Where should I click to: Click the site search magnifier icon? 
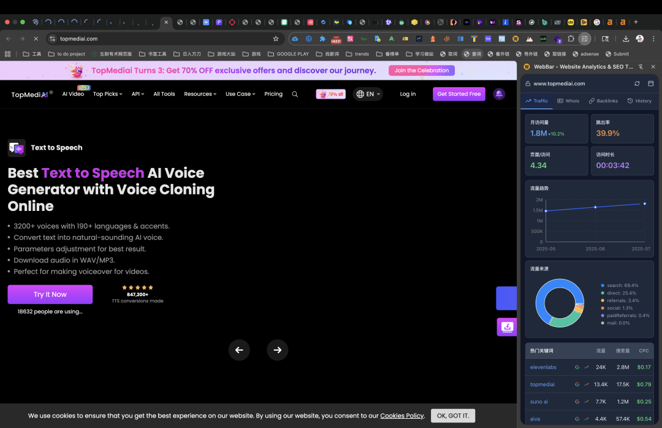tap(295, 94)
